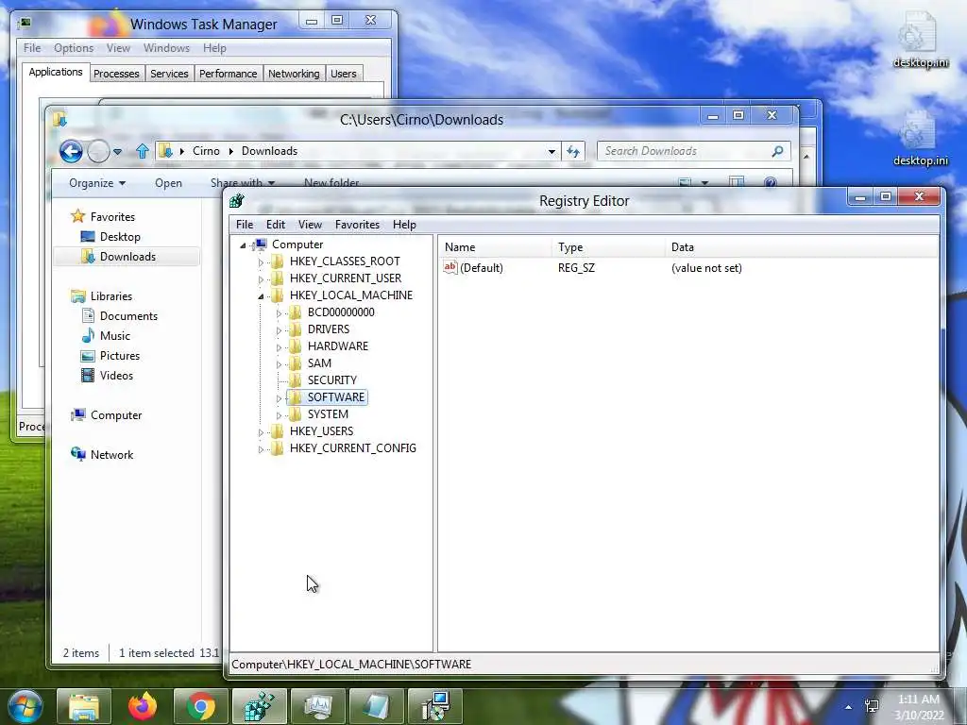Select the HARDWARE key
Screen dimensions: 967x725
tap(337, 346)
